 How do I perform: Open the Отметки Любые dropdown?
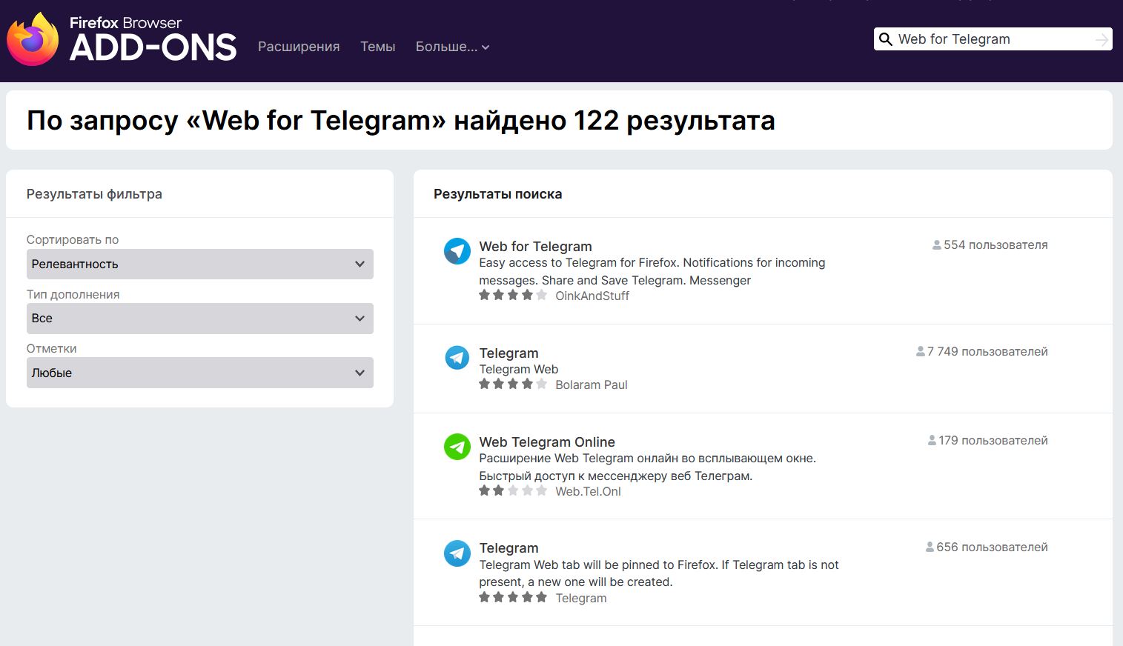tap(199, 373)
